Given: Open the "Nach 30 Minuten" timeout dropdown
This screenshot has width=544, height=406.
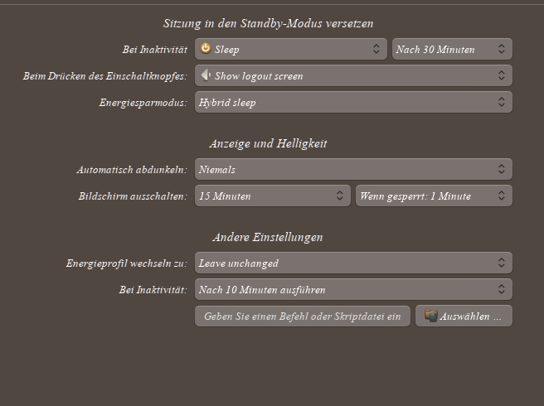Looking at the screenshot, I should point(451,49).
